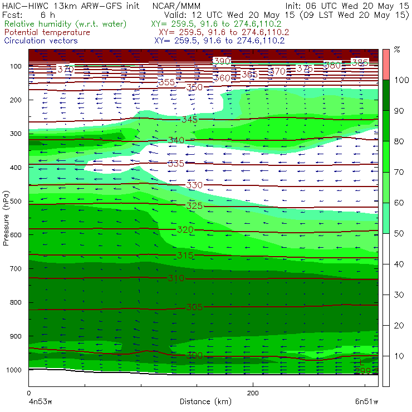Click the colorbar '60' tick label
The width and height of the screenshot is (412, 412).
tap(399, 203)
